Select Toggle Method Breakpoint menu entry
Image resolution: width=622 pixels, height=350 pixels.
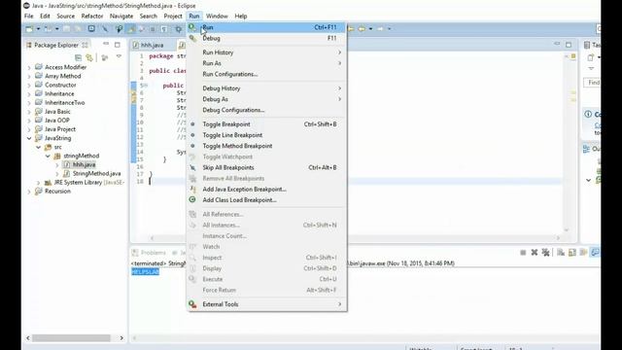tap(267, 146)
